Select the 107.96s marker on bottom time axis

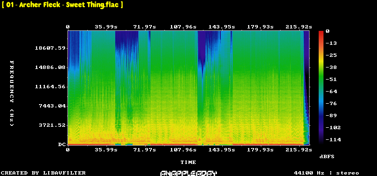(183, 150)
